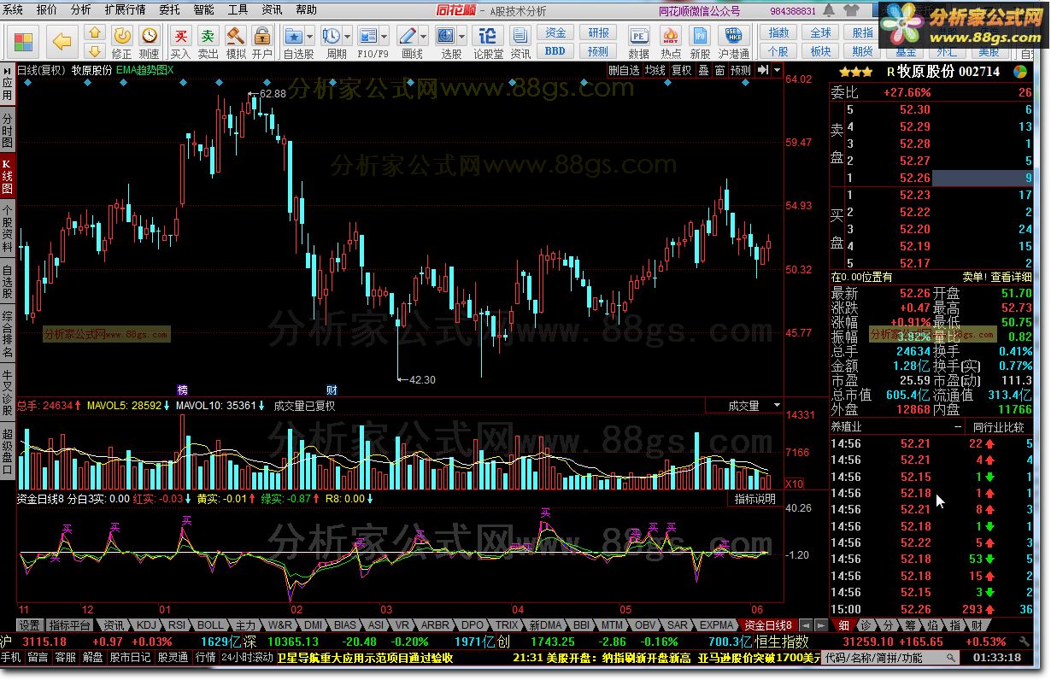Click the 同行业比较 link
Viewport: 1051px width, 680px height.
[998, 426]
